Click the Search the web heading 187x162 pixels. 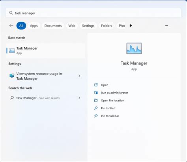(x=20, y=88)
